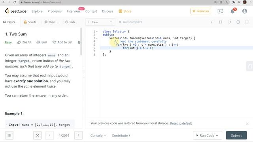Submit the solution
253x142 pixels.
[x=236, y=135]
